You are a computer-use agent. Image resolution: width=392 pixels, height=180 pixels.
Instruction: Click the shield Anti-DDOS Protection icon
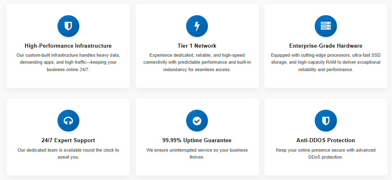[325, 121]
